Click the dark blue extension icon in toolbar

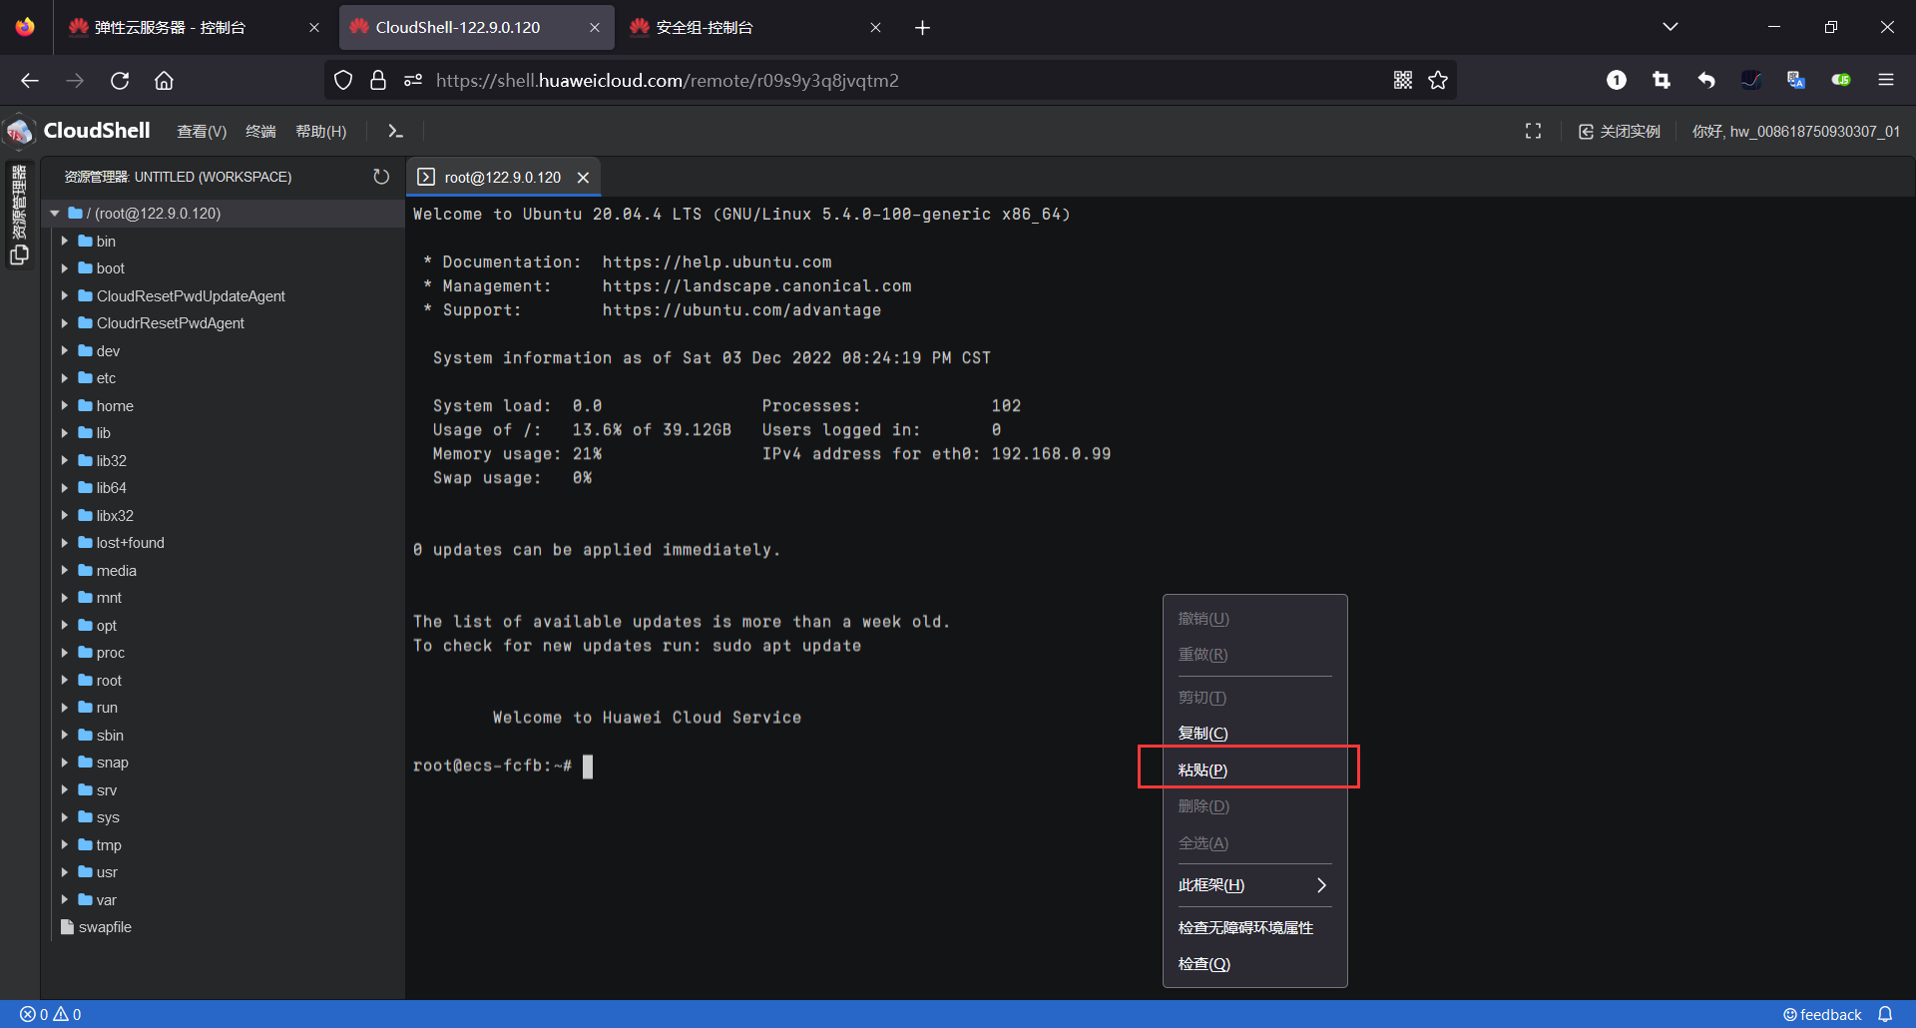coord(1751,81)
